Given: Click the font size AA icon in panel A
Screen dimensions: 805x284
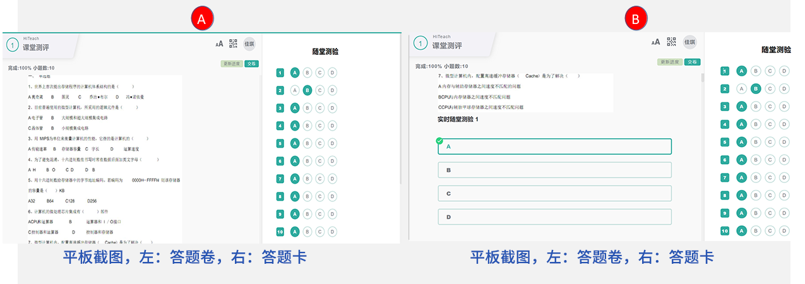Looking at the screenshot, I should tap(220, 44).
